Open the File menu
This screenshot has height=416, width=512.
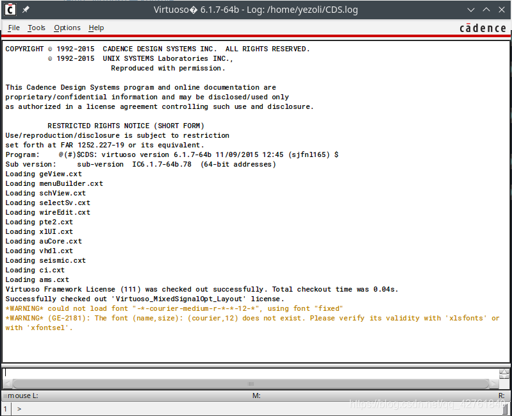[13, 28]
